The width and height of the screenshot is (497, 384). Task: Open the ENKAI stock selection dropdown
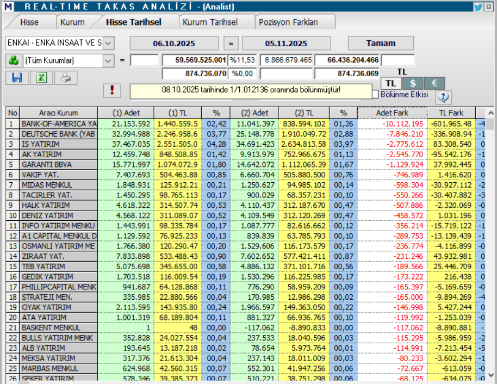click(x=108, y=43)
